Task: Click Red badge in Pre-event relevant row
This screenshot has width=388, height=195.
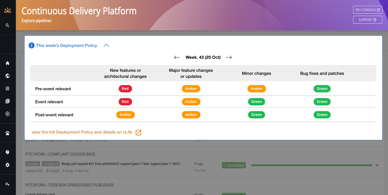Action: [x=125, y=89]
